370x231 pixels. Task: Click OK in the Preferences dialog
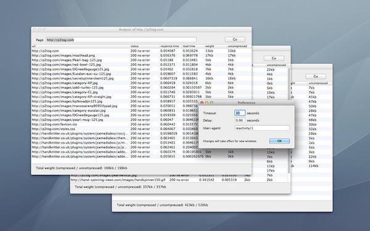pyautogui.click(x=279, y=141)
